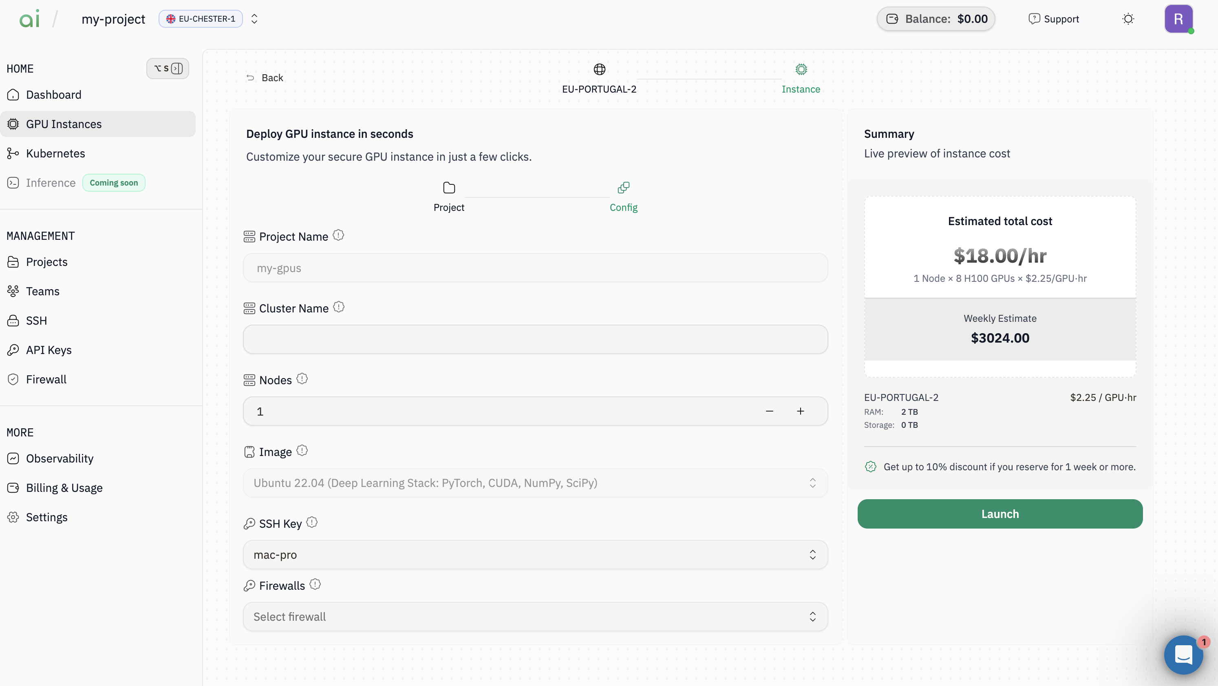The width and height of the screenshot is (1218, 686).
Task: Expand the EU-CHESTER-1 region switcher
Action: tap(254, 19)
